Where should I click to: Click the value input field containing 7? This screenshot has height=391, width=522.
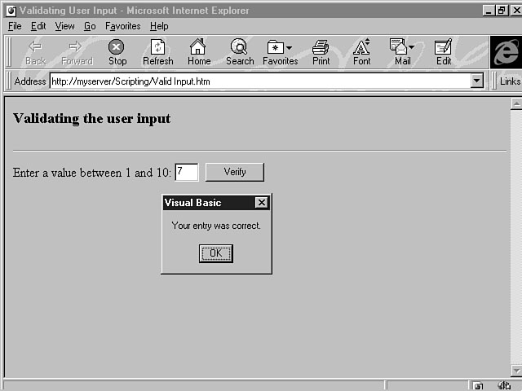[186, 172]
